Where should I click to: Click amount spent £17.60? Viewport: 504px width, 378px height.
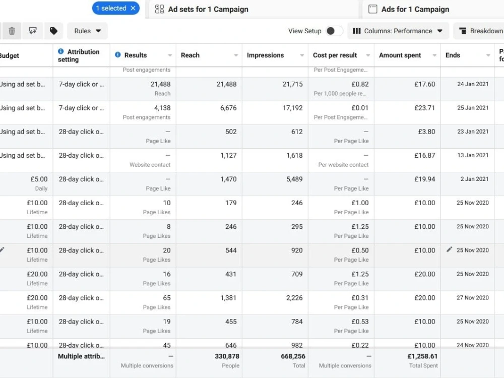pos(424,84)
